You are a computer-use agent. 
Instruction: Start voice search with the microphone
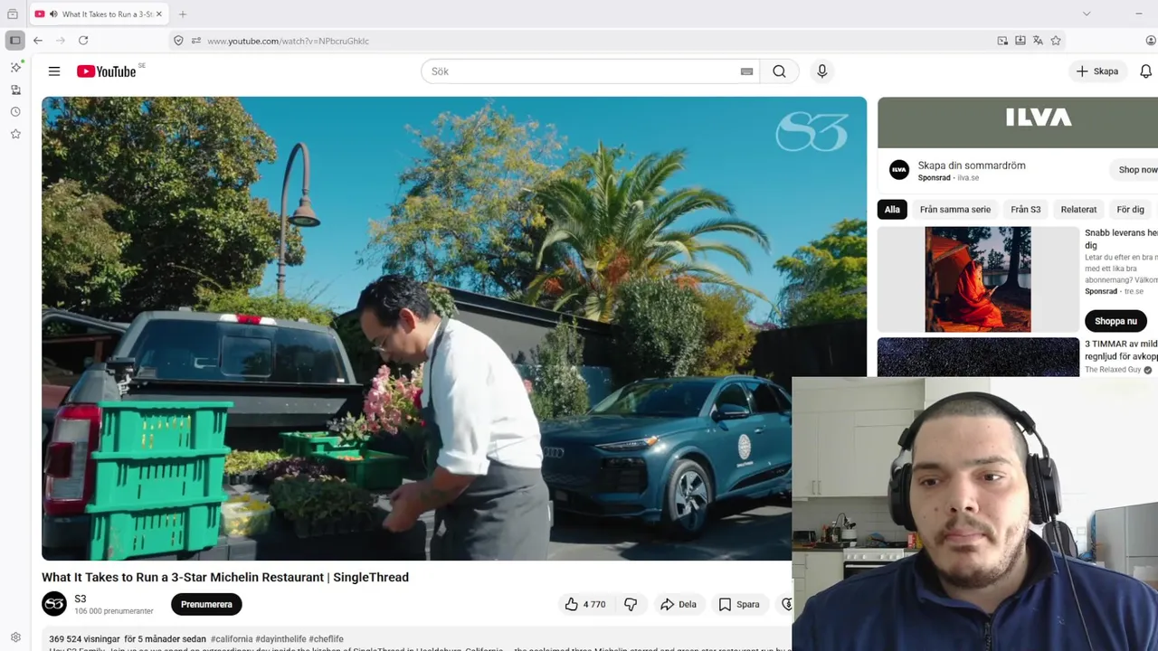(x=821, y=71)
